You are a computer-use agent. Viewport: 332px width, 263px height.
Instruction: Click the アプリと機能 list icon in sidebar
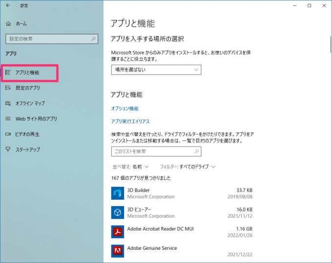pos(8,73)
